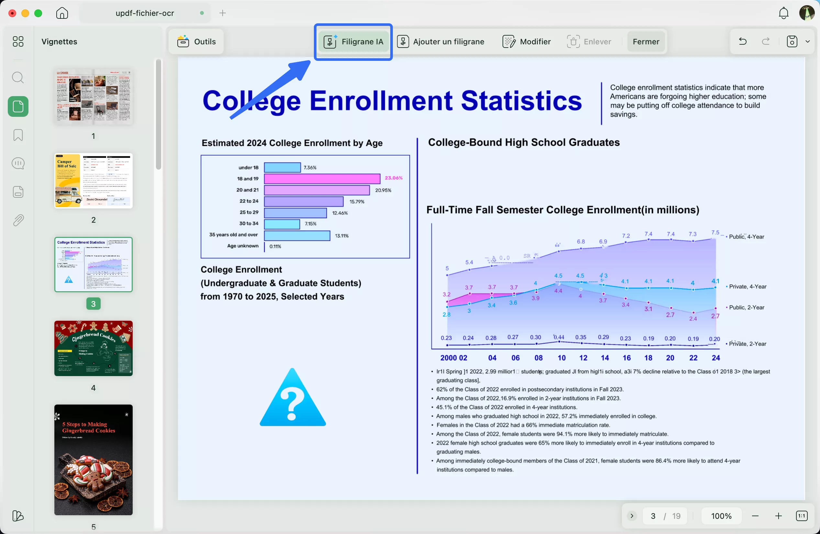
Task: Open the attachments paperclip icon
Action: pyautogui.click(x=18, y=220)
